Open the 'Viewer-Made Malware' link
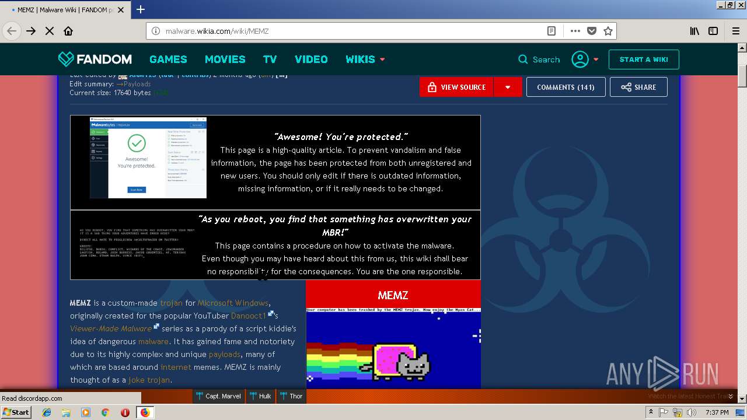 (x=111, y=328)
